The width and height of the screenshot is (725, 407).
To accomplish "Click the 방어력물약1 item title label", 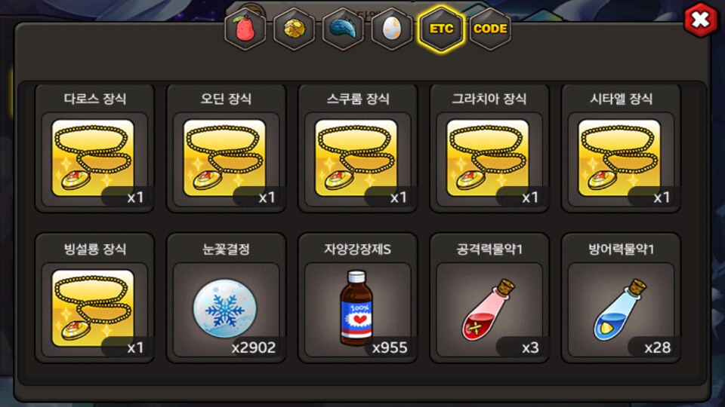I will pos(621,249).
